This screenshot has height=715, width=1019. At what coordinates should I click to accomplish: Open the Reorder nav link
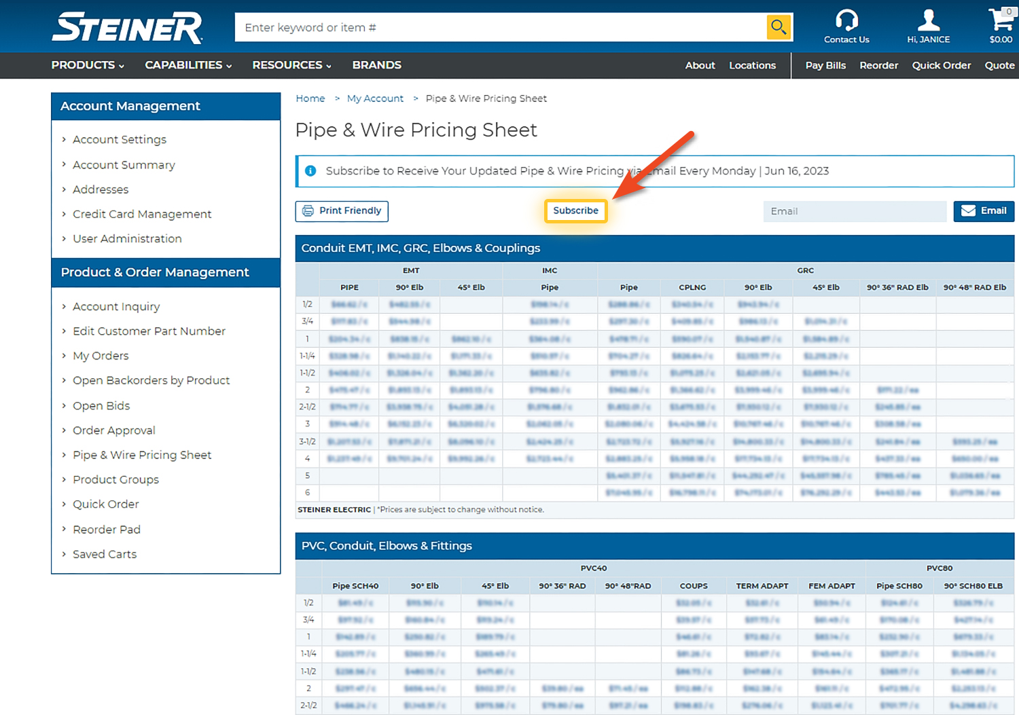tap(878, 65)
